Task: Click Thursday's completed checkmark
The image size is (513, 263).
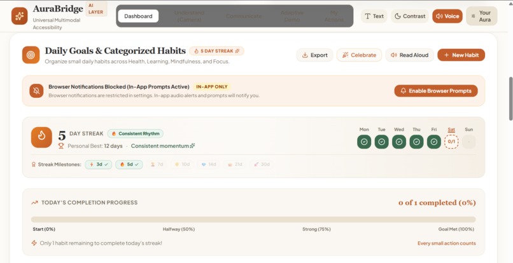Action: tap(416, 142)
